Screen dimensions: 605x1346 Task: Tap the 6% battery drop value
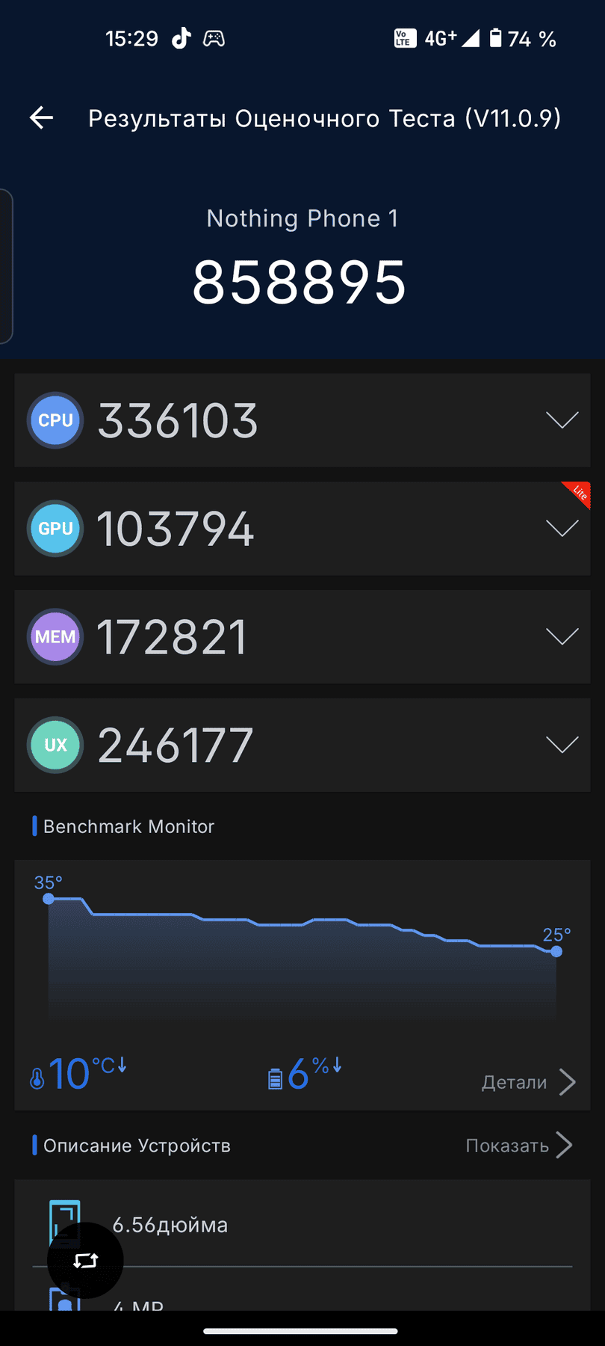pyautogui.click(x=314, y=1074)
